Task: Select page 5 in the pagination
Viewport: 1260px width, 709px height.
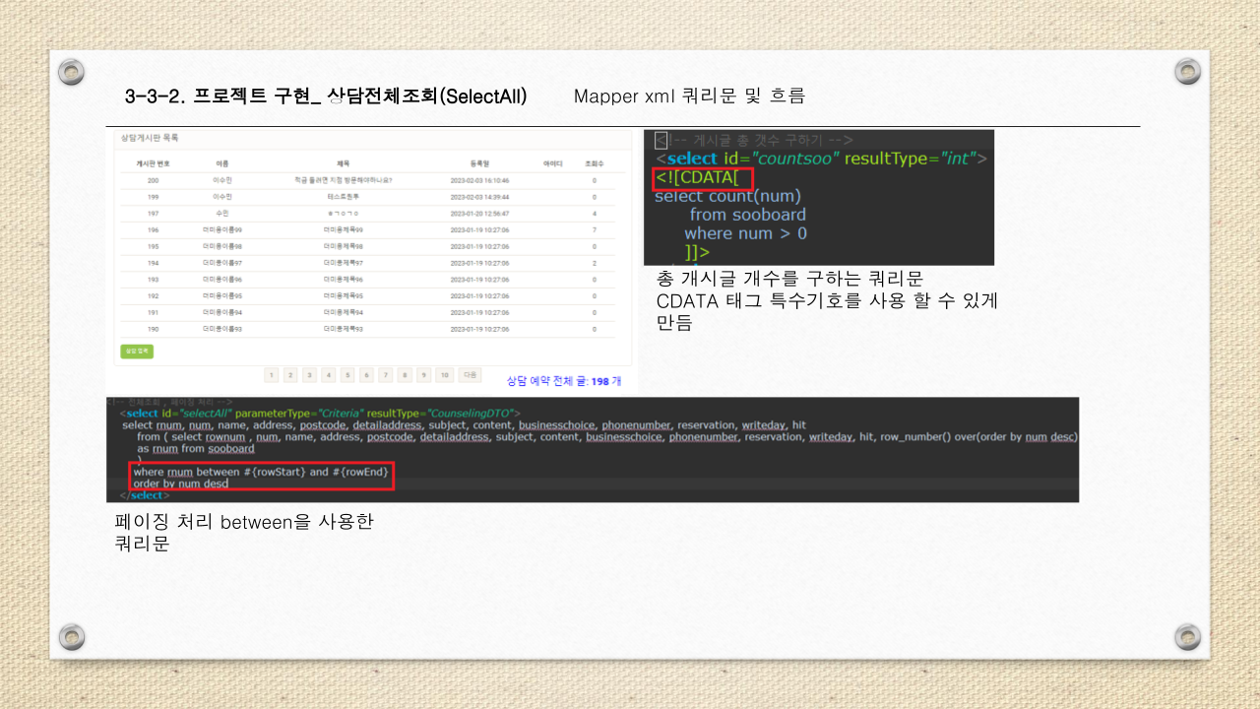Action: coord(346,375)
